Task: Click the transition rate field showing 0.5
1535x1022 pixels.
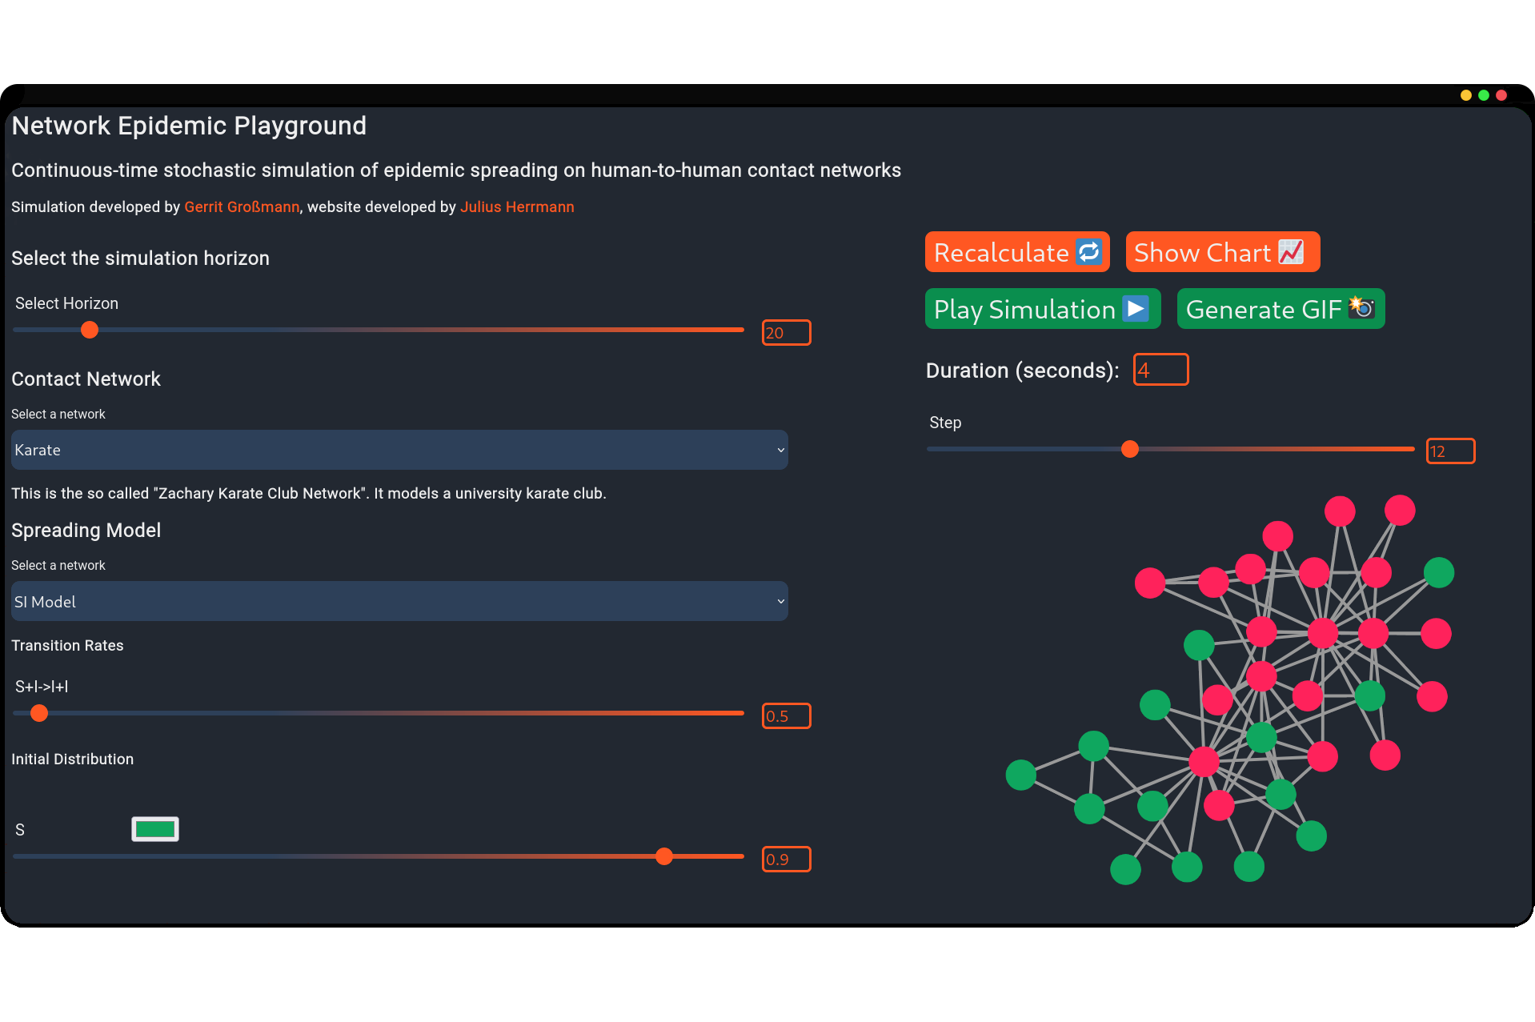Action: [x=786, y=716]
